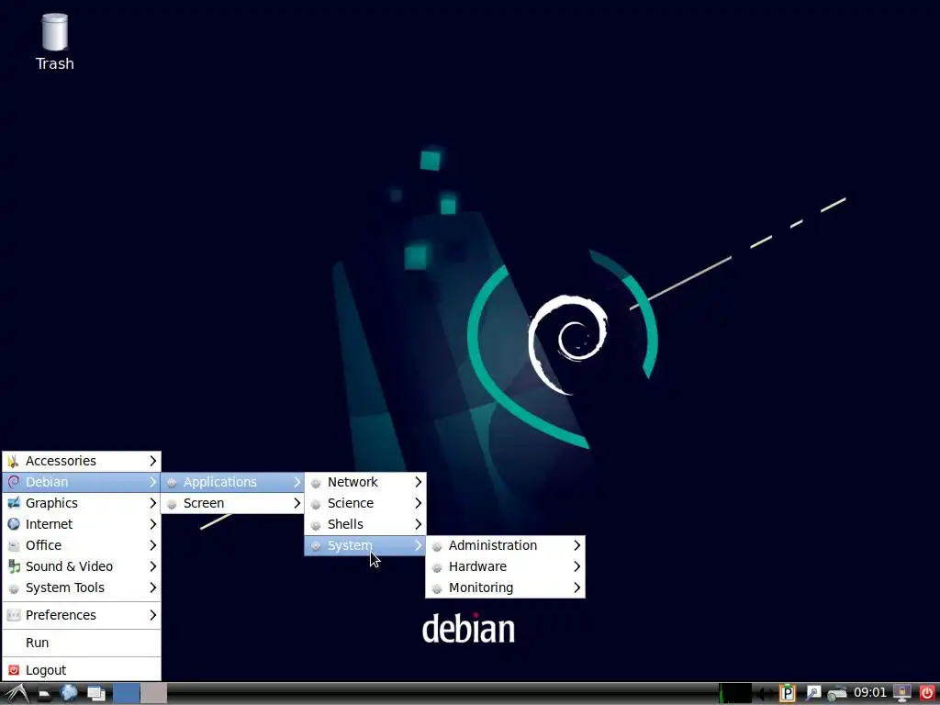Click the Sound & Video menu icon
Viewport: 940px width, 705px height.
tap(14, 566)
